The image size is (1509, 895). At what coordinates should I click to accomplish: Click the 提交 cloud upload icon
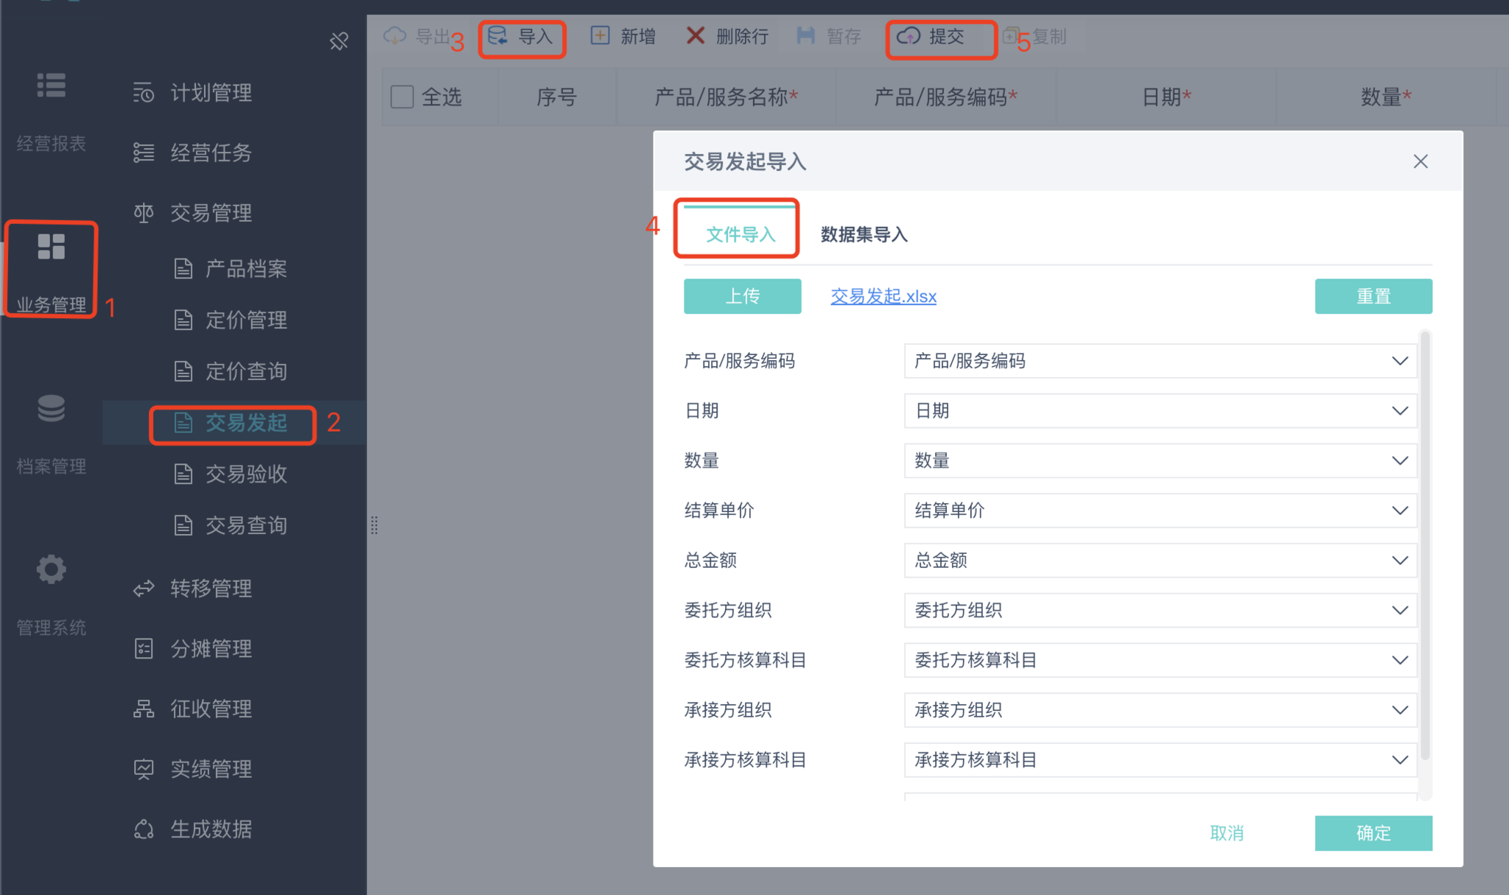[x=908, y=36]
